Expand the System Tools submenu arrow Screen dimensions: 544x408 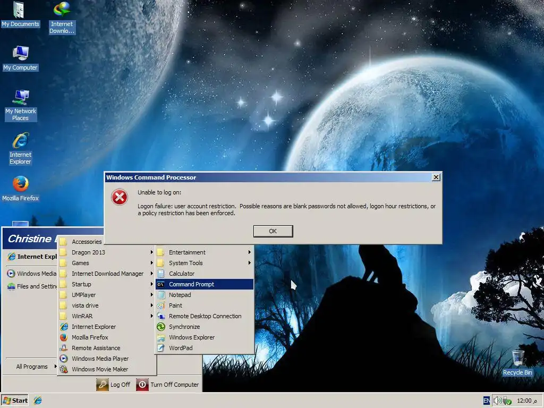249,263
